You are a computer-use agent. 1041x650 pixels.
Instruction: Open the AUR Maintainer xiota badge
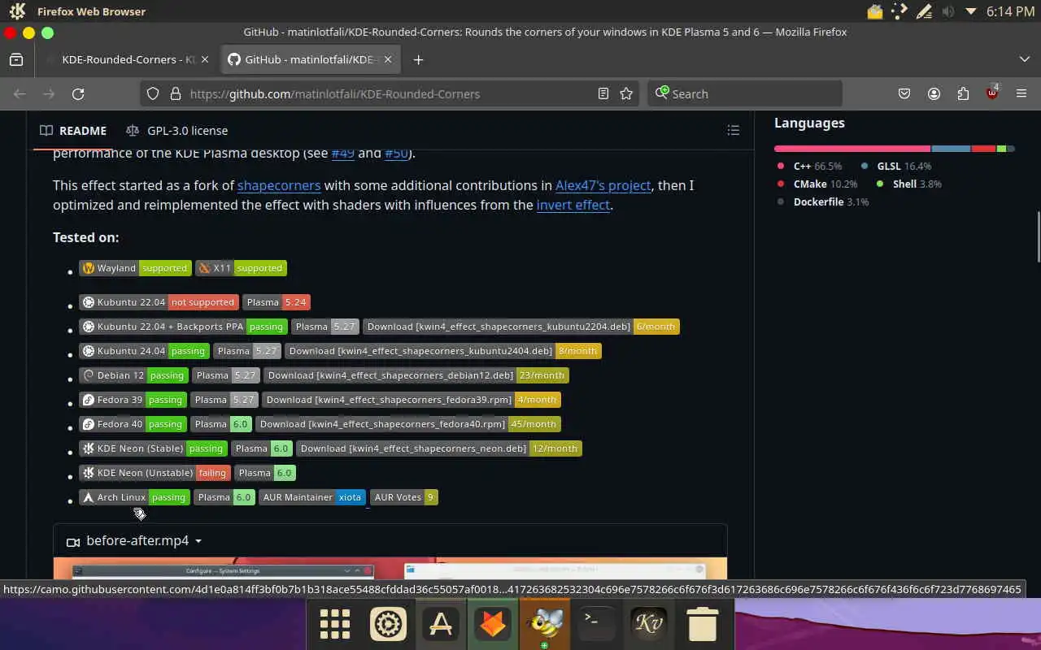pyautogui.click(x=311, y=497)
